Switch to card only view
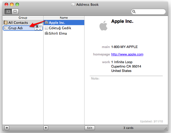 15,12
